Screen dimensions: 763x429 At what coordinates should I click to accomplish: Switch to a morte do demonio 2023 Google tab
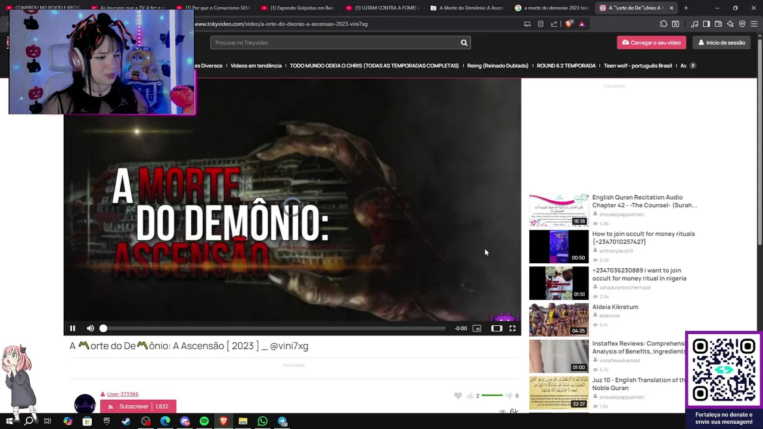tap(552, 8)
